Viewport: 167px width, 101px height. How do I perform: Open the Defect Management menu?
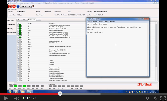pos(59,3)
